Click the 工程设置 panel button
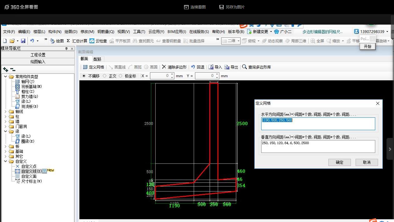 click(x=38, y=55)
